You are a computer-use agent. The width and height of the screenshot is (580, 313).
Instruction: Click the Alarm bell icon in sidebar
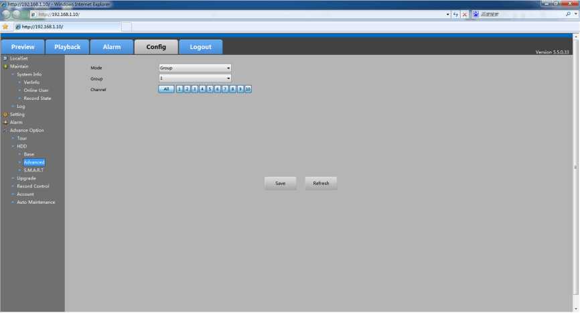click(x=5, y=123)
